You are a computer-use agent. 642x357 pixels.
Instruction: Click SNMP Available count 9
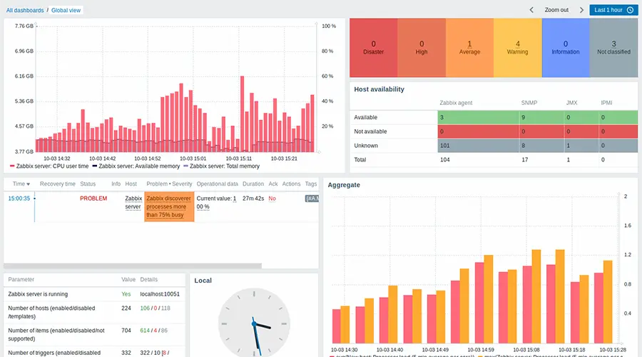coord(524,117)
